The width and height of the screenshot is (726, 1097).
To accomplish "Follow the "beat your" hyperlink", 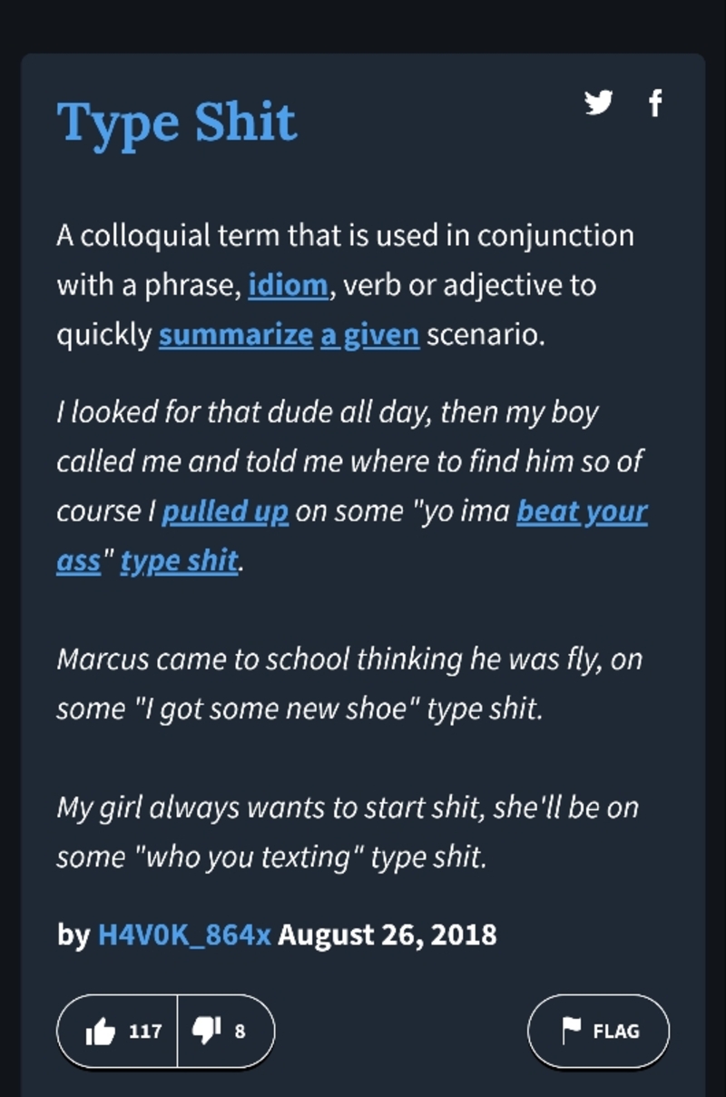I will pos(583,511).
